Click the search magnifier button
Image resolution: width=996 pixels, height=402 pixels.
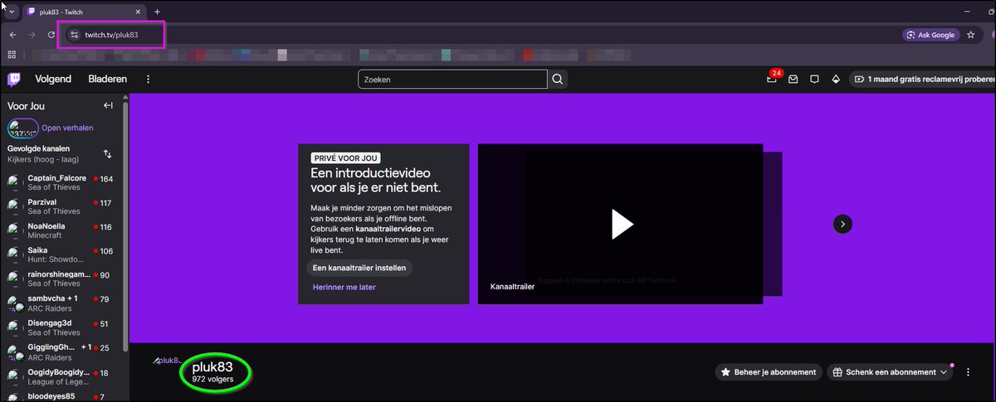(558, 80)
